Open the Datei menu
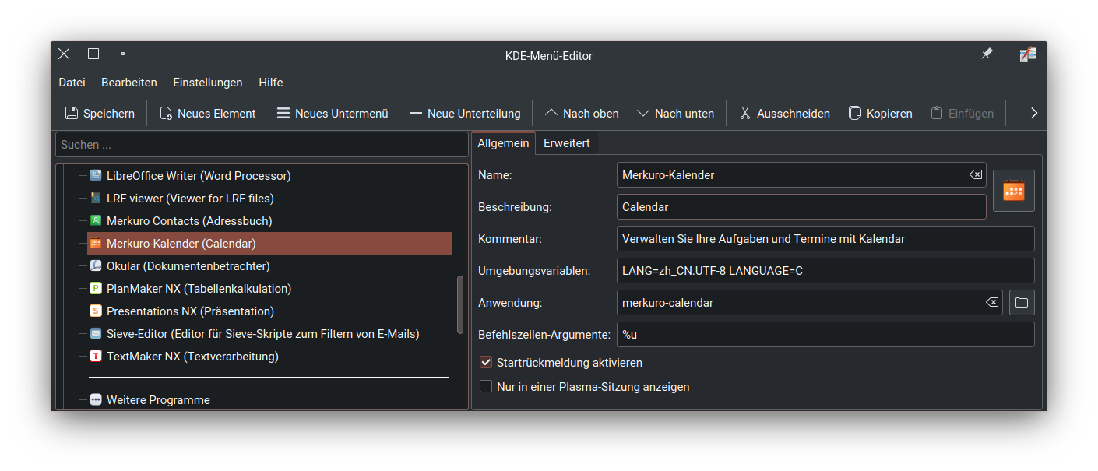 point(72,83)
